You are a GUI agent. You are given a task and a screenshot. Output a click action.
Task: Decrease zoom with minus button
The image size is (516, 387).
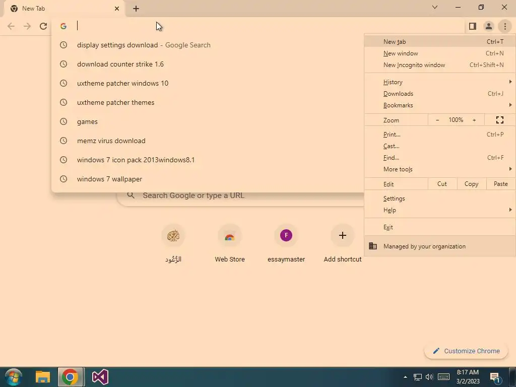(x=437, y=120)
